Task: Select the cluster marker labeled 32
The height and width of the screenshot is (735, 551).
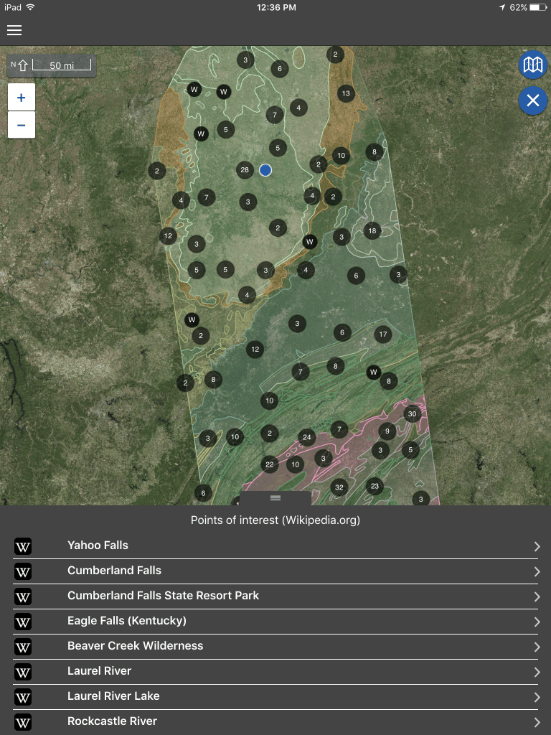Action: coord(339,487)
